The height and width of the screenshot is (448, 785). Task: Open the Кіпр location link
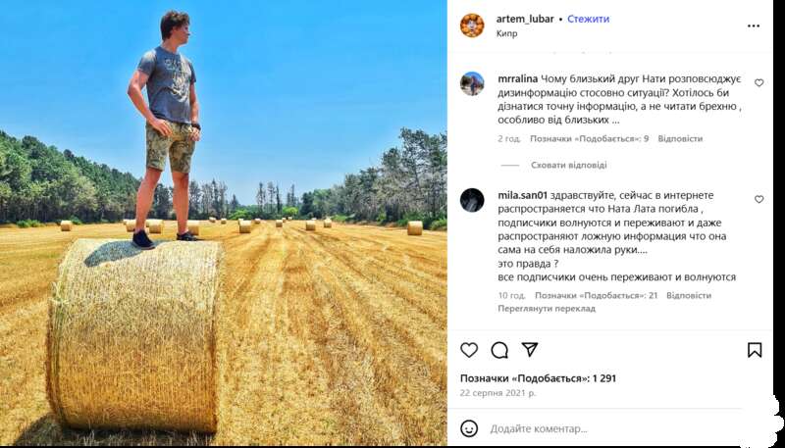507,32
